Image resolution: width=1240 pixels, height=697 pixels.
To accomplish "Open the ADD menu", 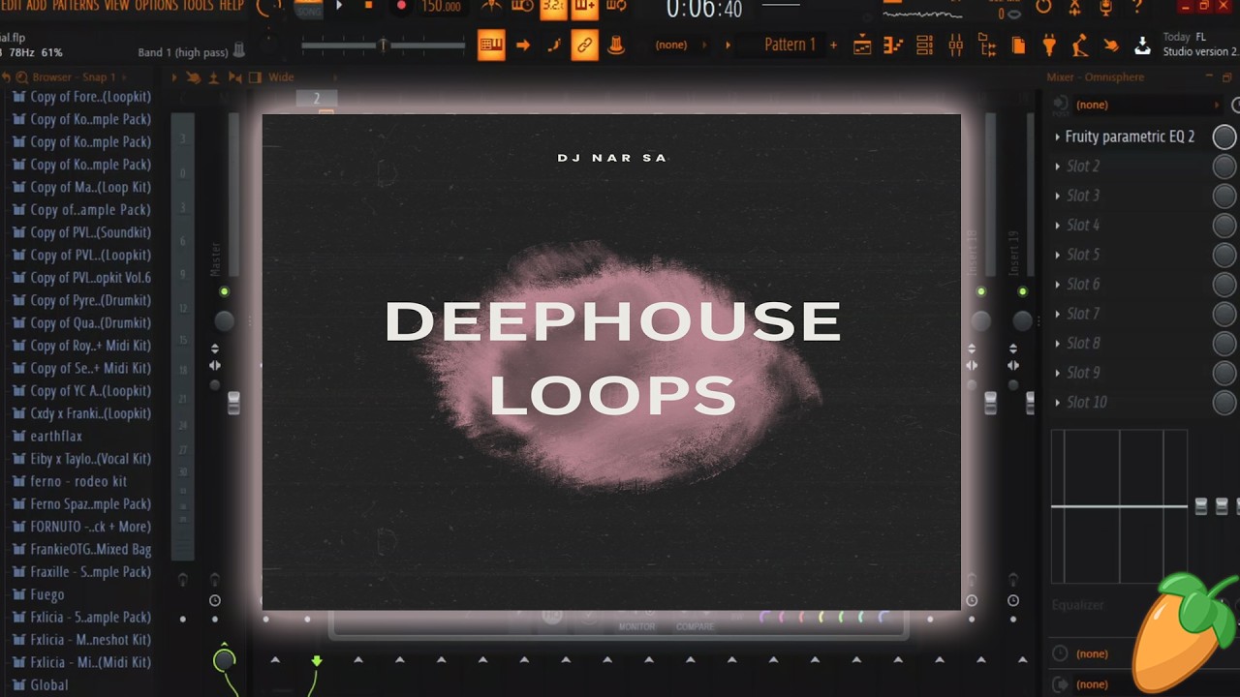I will pos(36,5).
